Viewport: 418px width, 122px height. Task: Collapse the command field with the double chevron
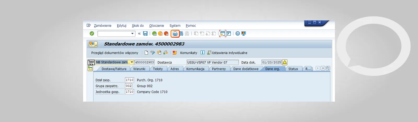coord(139,33)
